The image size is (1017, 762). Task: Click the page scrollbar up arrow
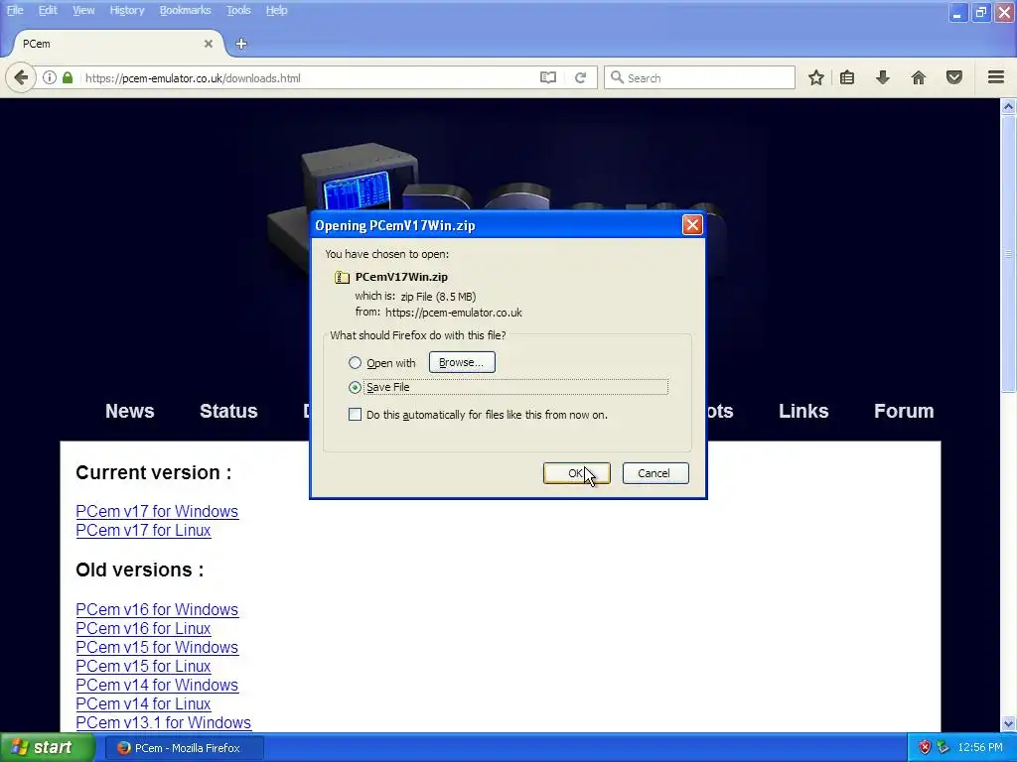pyautogui.click(x=1008, y=106)
